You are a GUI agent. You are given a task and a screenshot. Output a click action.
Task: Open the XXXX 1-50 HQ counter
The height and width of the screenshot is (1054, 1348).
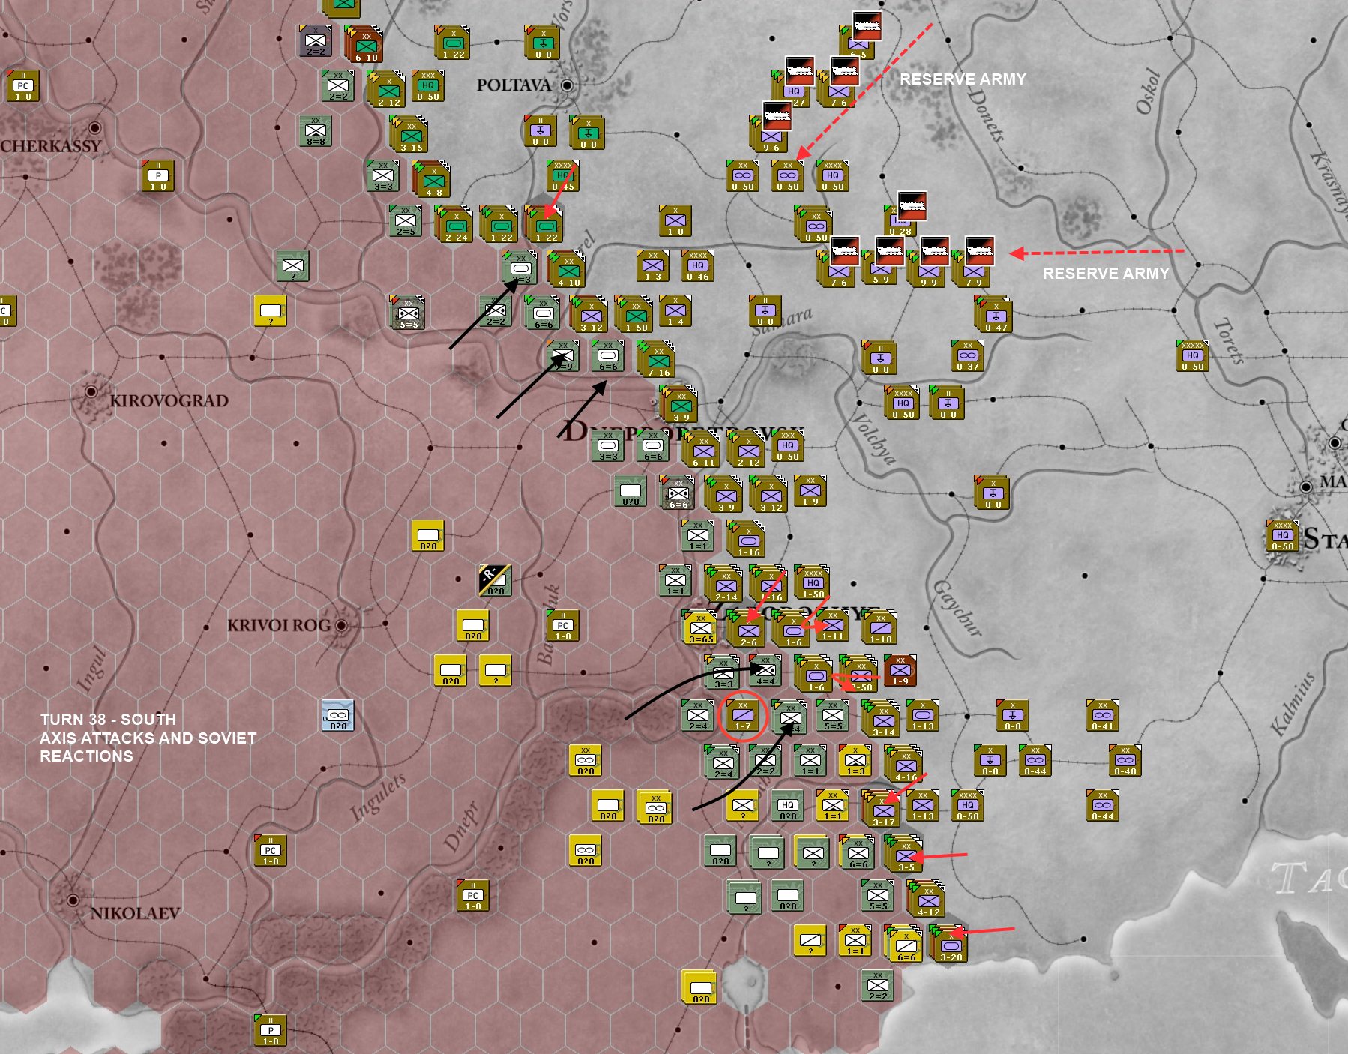click(813, 583)
